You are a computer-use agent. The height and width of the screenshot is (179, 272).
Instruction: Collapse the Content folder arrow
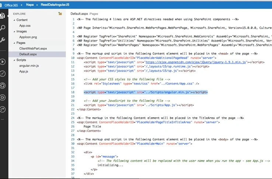pyautogui.click(x=14, y=20)
